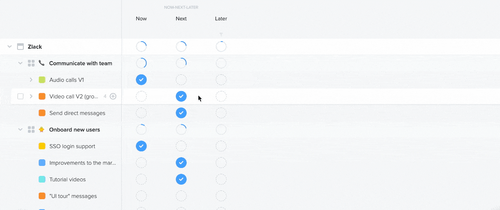Click the chick emoji icon for Onboard new users
Viewport: 500px width, 210px height.
click(42, 130)
